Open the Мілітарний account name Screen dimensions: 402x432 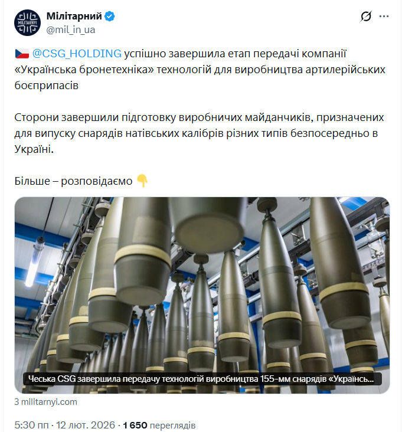click(x=74, y=17)
